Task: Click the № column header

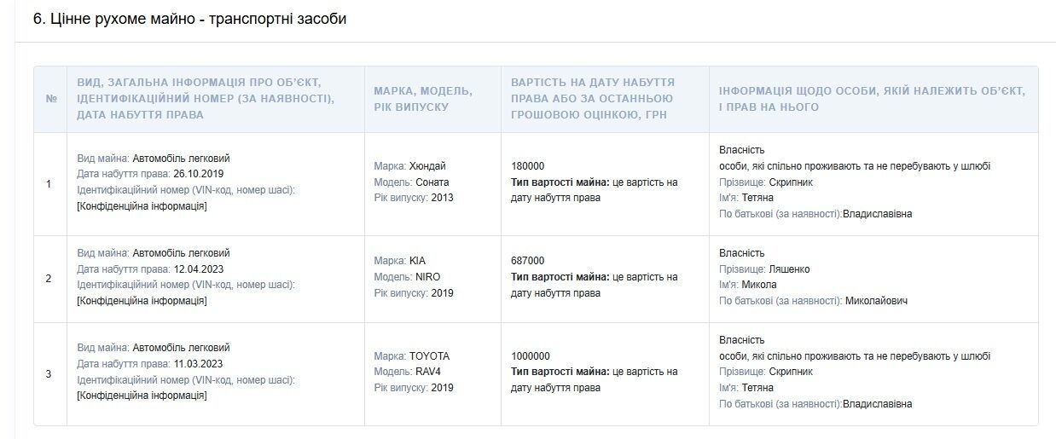Action: 50,99
